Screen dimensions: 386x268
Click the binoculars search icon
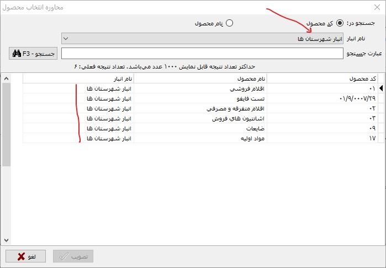[17, 54]
